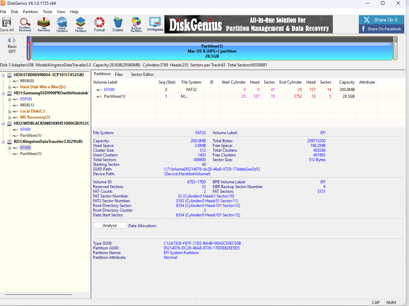Select Partition(1) under RD3 Kingston
Image resolution: width=409 pixels, height=306 pixels.
(x=31, y=154)
